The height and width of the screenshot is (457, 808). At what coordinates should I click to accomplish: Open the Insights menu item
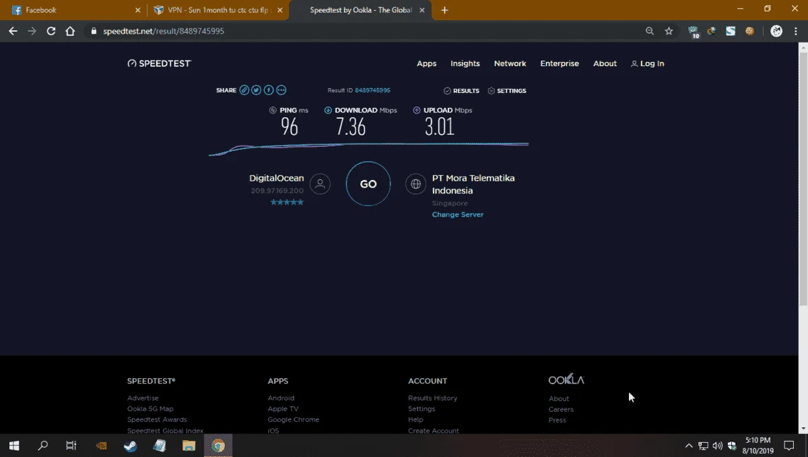coord(465,63)
